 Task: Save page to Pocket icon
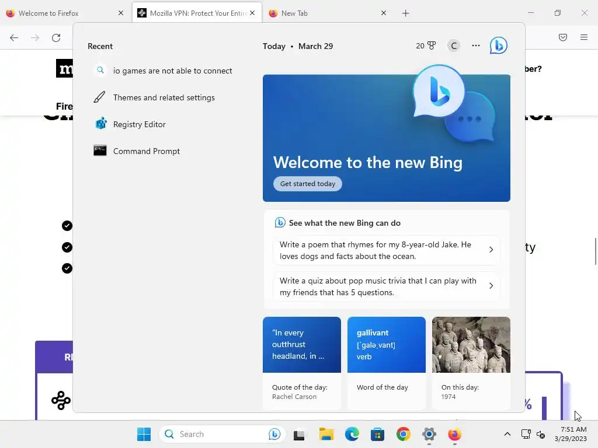[x=563, y=37]
